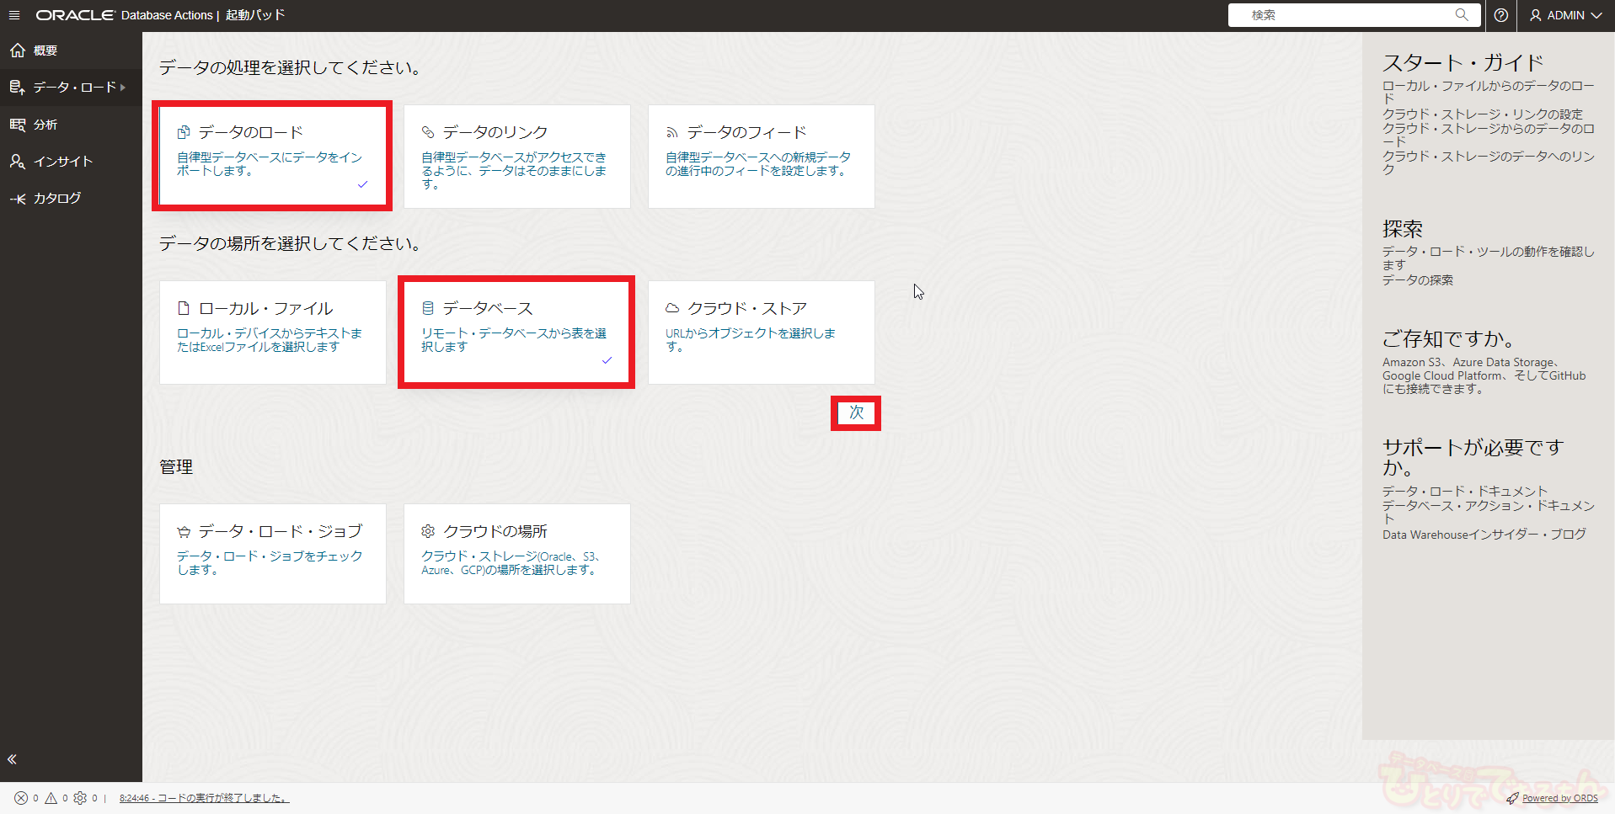
Task: Click the warning triangle icon in status bar
Action: [x=51, y=798]
